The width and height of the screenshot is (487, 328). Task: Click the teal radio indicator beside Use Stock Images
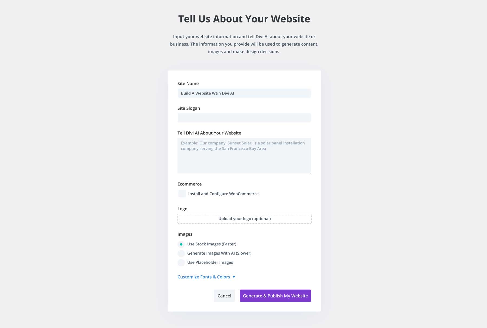click(x=181, y=244)
